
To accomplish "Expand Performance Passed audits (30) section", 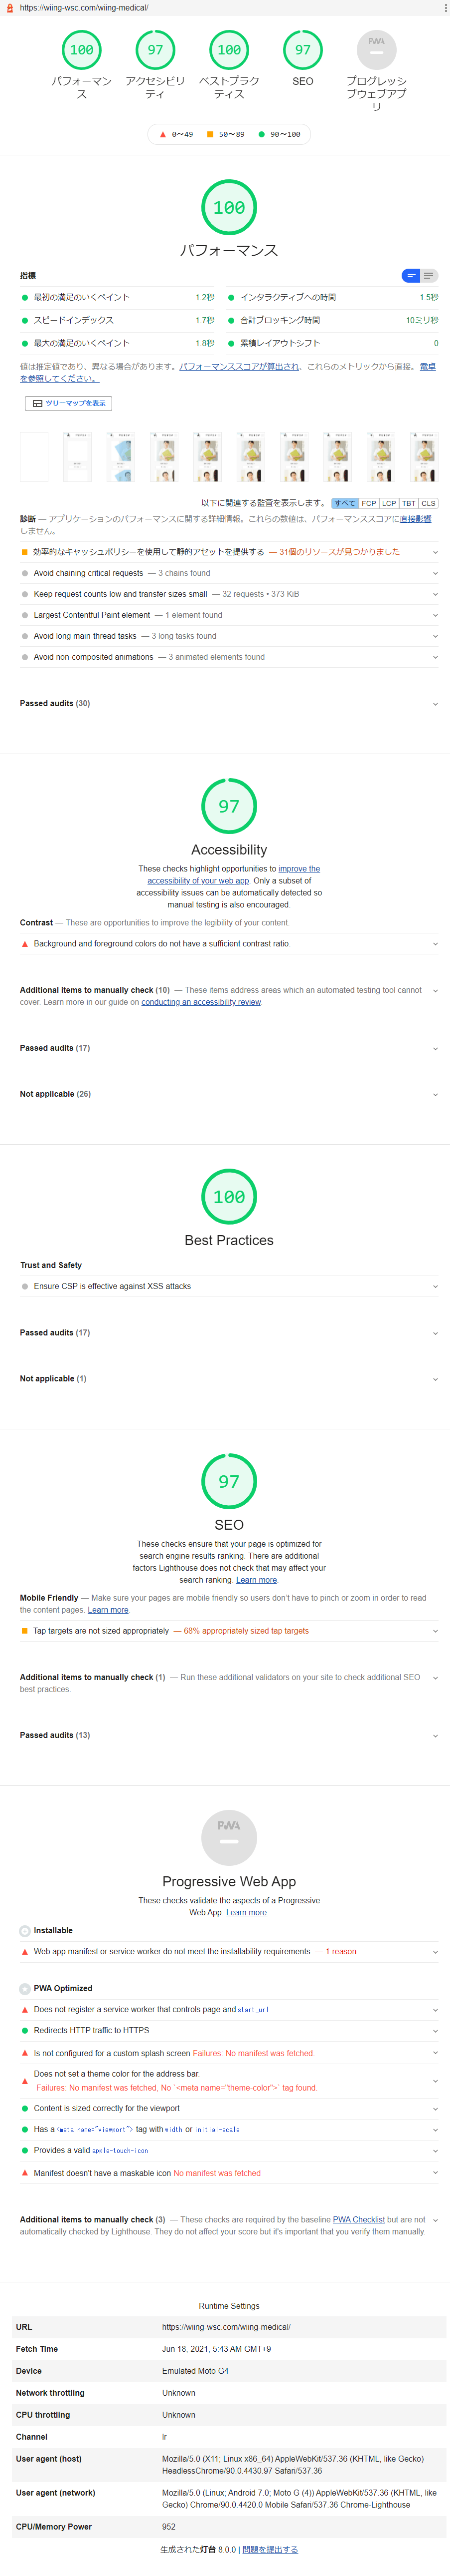I will pos(55,704).
